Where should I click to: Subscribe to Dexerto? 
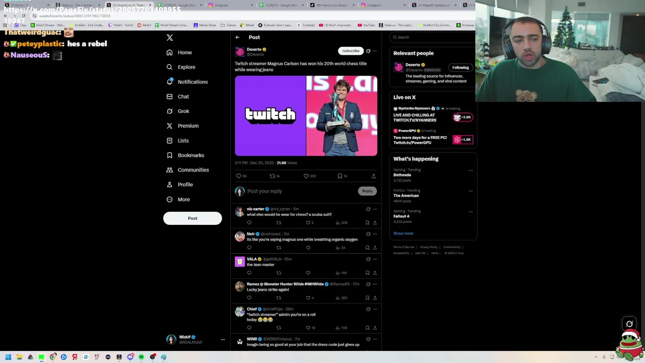click(351, 51)
